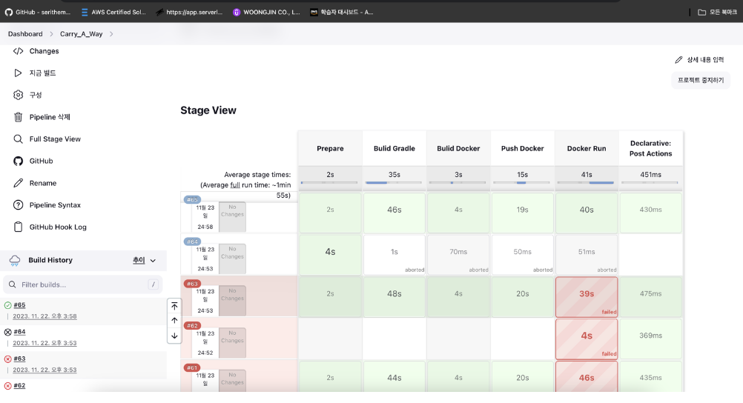
Task: Click the aborted 70ms Bulid Docker cell
Action: coord(458,255)
